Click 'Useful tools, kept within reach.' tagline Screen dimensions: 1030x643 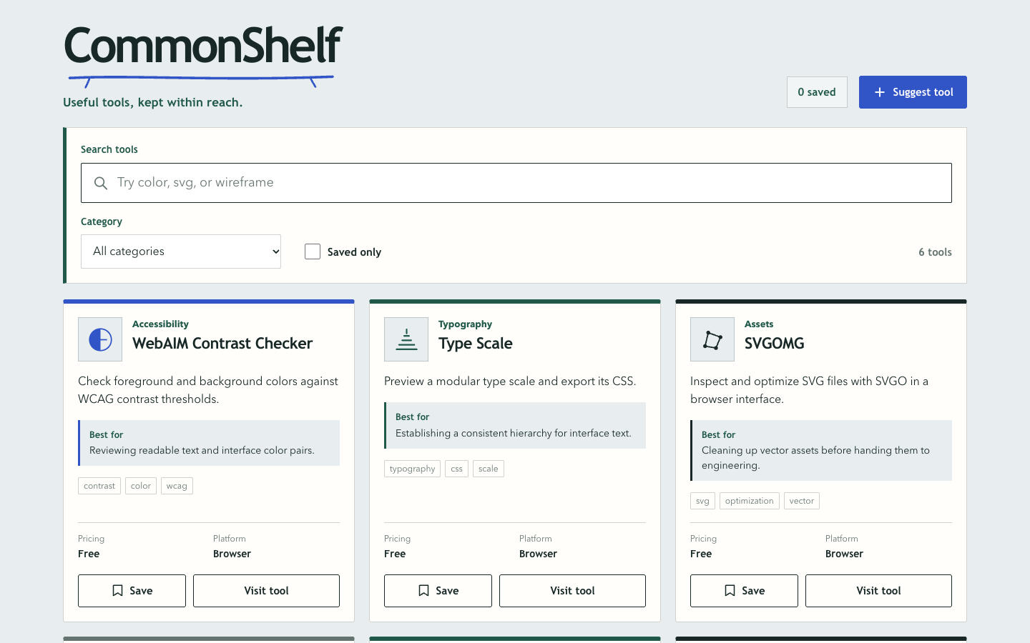[x=153, y=102]
